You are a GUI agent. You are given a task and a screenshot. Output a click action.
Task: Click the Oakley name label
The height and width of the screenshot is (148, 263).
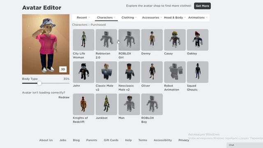point(192,53)
